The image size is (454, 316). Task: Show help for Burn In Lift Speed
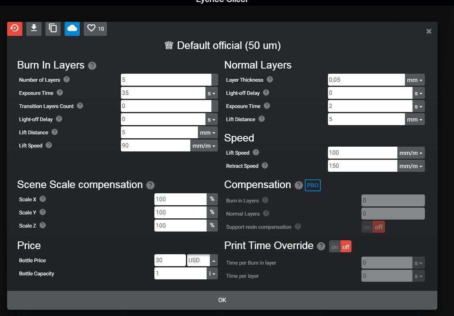pos(49,145)
